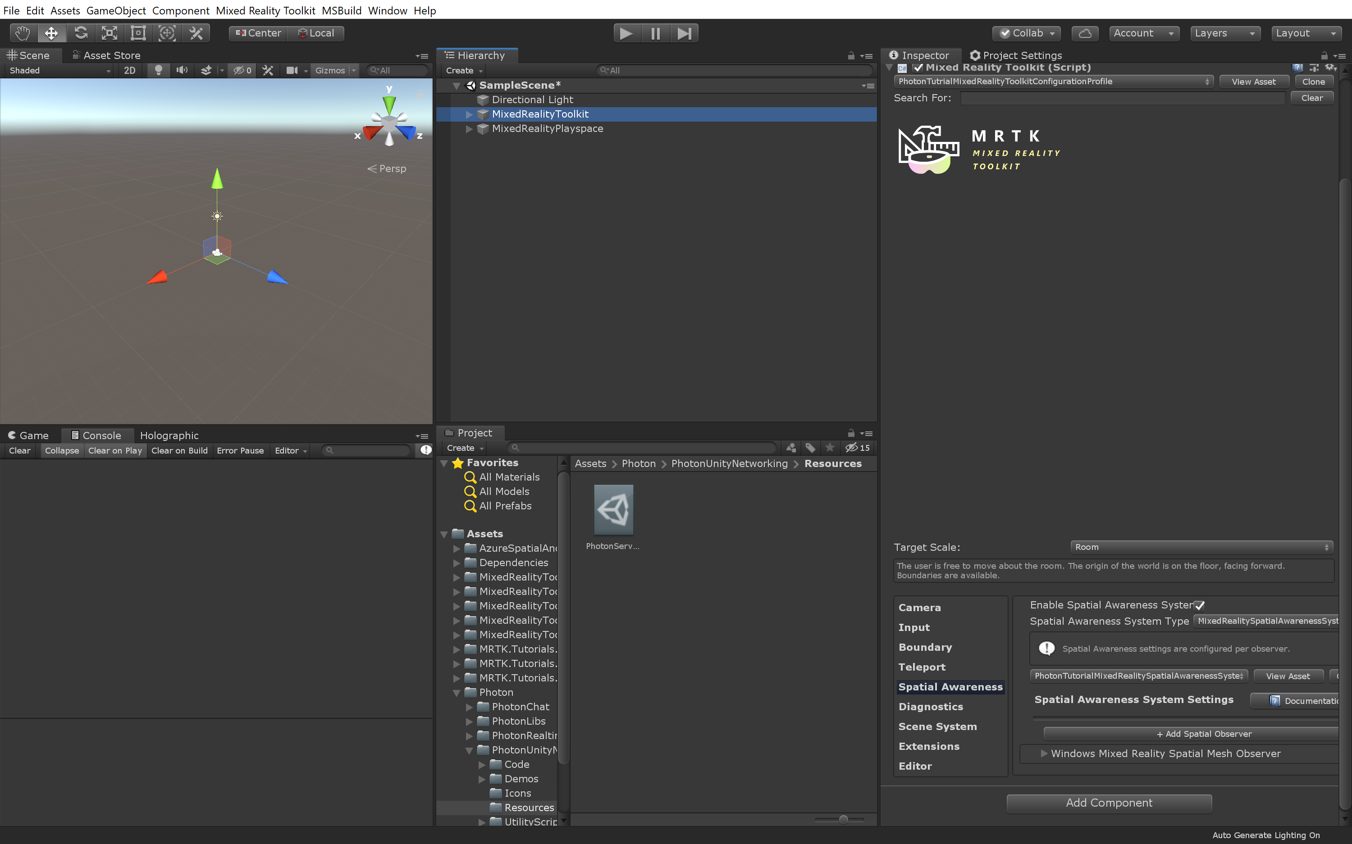Screen dimensions: 1352x844
Task: Open scene camera settings icon
Action: (x=292, y=70)
